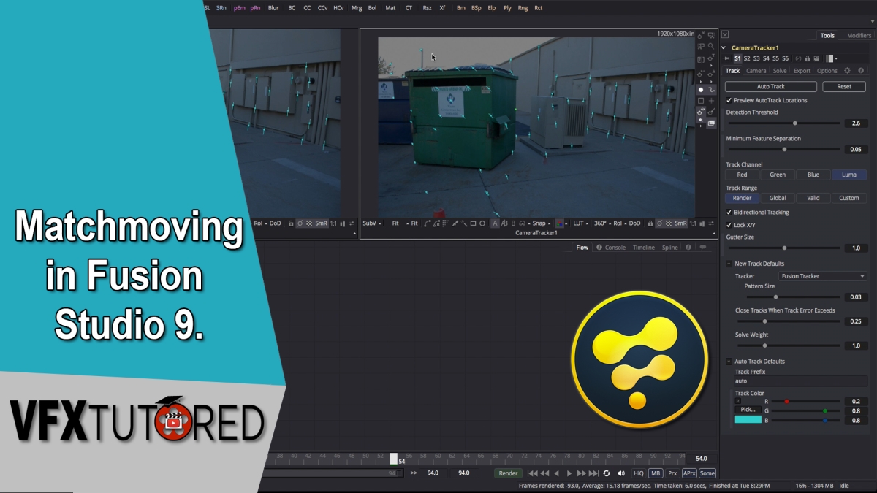The image size is (877, 493).
Task: Click the gear icon tab next to Options
Action: 847,71
